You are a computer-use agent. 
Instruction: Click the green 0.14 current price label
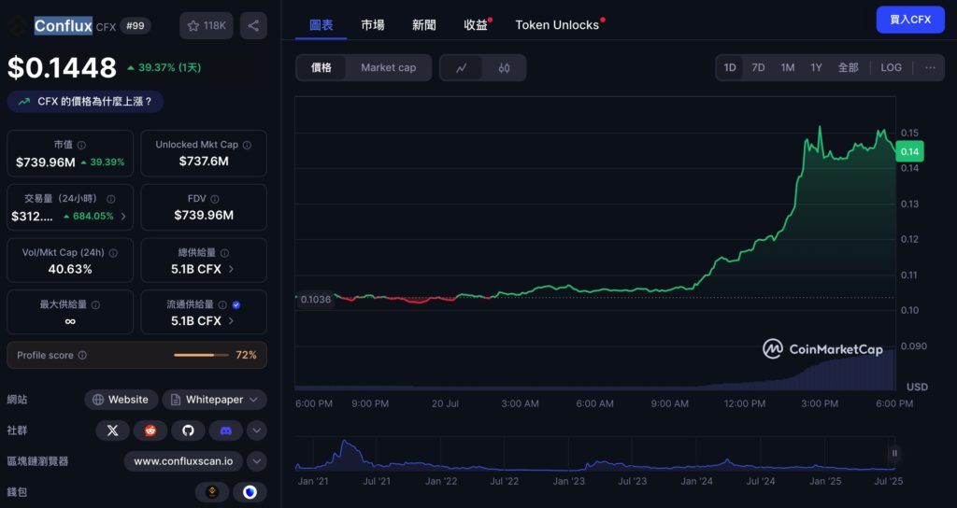[909, 151]
